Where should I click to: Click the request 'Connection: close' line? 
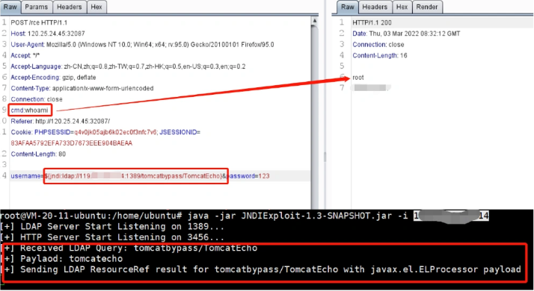(37, 99)
